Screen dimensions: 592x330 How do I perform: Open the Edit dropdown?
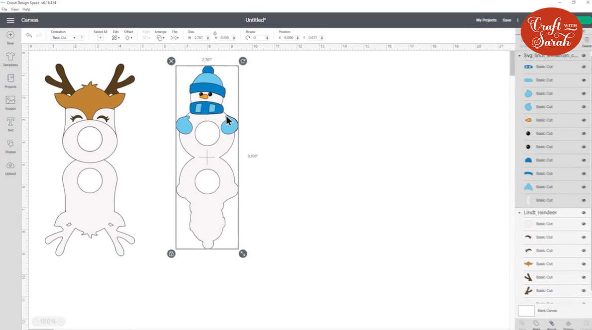click(x=115, y=38)
